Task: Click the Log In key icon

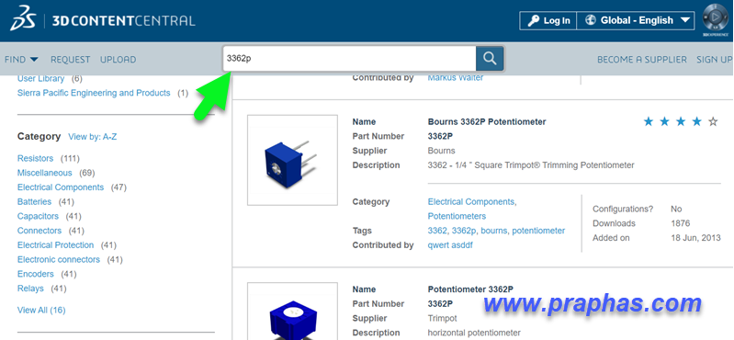Action: coord(533,20)
